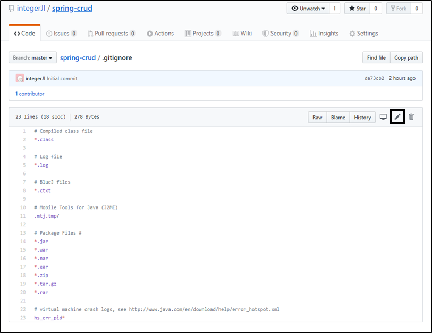This screenshot has width=432, height=333.
Task: Click the 1 contributor link
Action: [x=30, y=94]
